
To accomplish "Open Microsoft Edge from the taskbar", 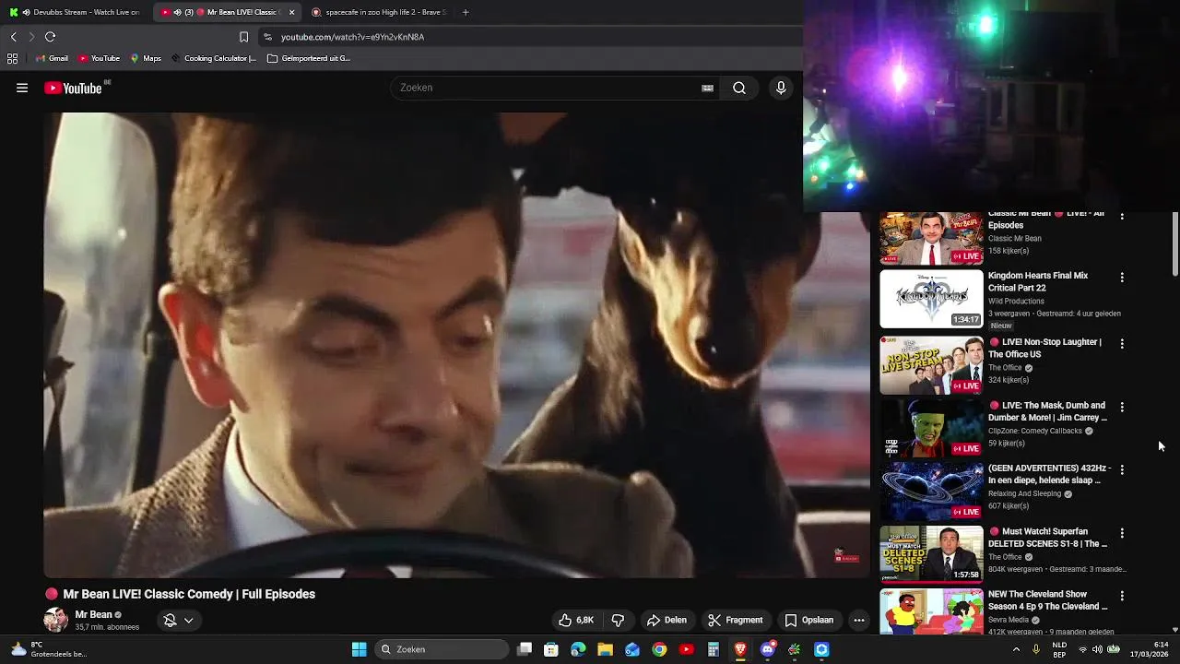I will [x=578, y=649].
